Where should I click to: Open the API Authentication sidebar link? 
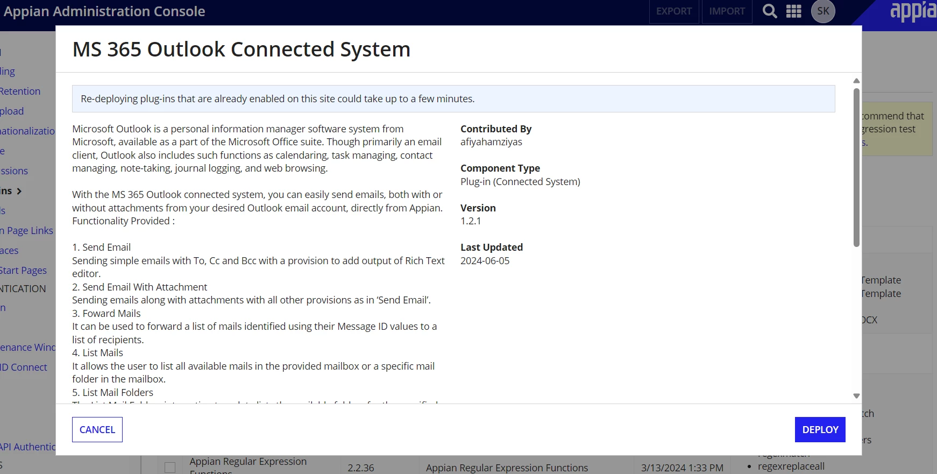coord(27,447)
